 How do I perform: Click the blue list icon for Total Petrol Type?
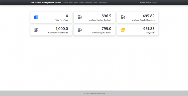pos(36,17)
